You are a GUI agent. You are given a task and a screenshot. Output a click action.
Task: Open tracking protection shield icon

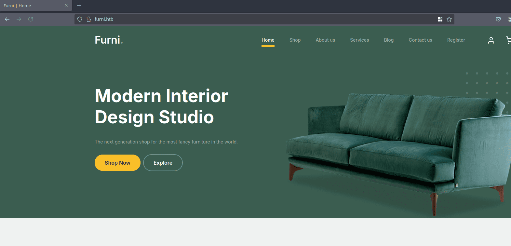(80, 19)
